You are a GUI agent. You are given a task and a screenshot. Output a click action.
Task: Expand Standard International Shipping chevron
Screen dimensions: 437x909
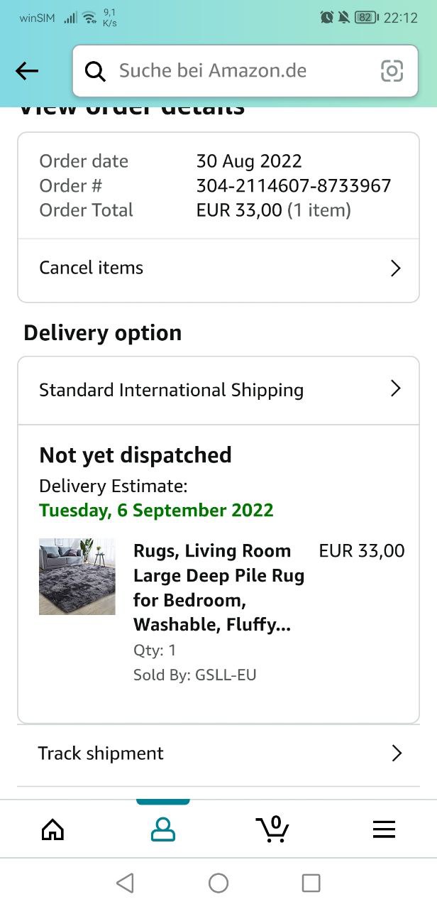tap(396, 388)
